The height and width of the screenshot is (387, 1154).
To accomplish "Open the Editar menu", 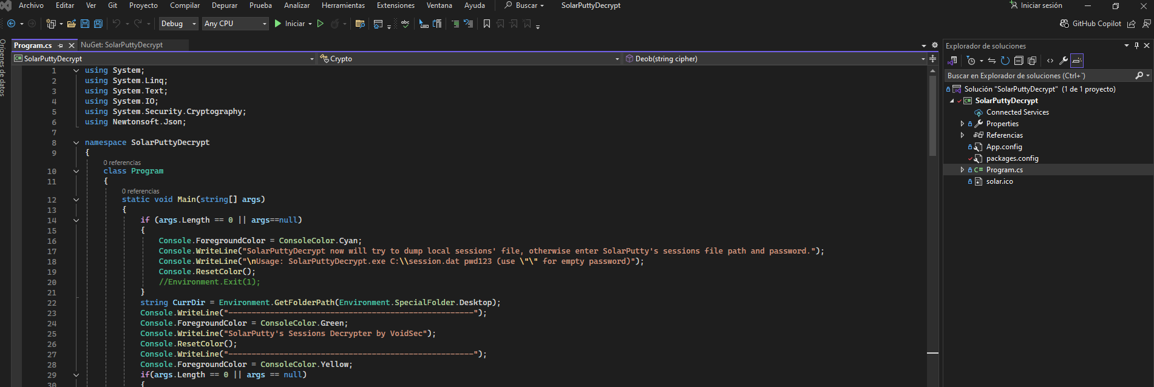I will 65,5.
